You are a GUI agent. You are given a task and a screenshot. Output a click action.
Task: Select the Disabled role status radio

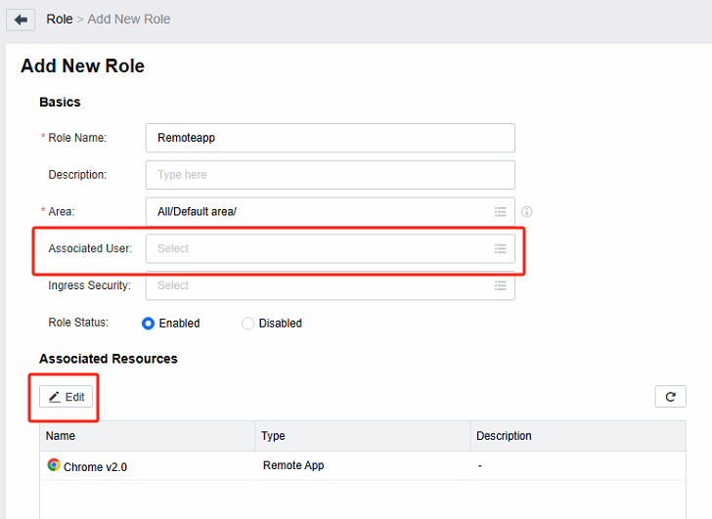coord(247,324)
